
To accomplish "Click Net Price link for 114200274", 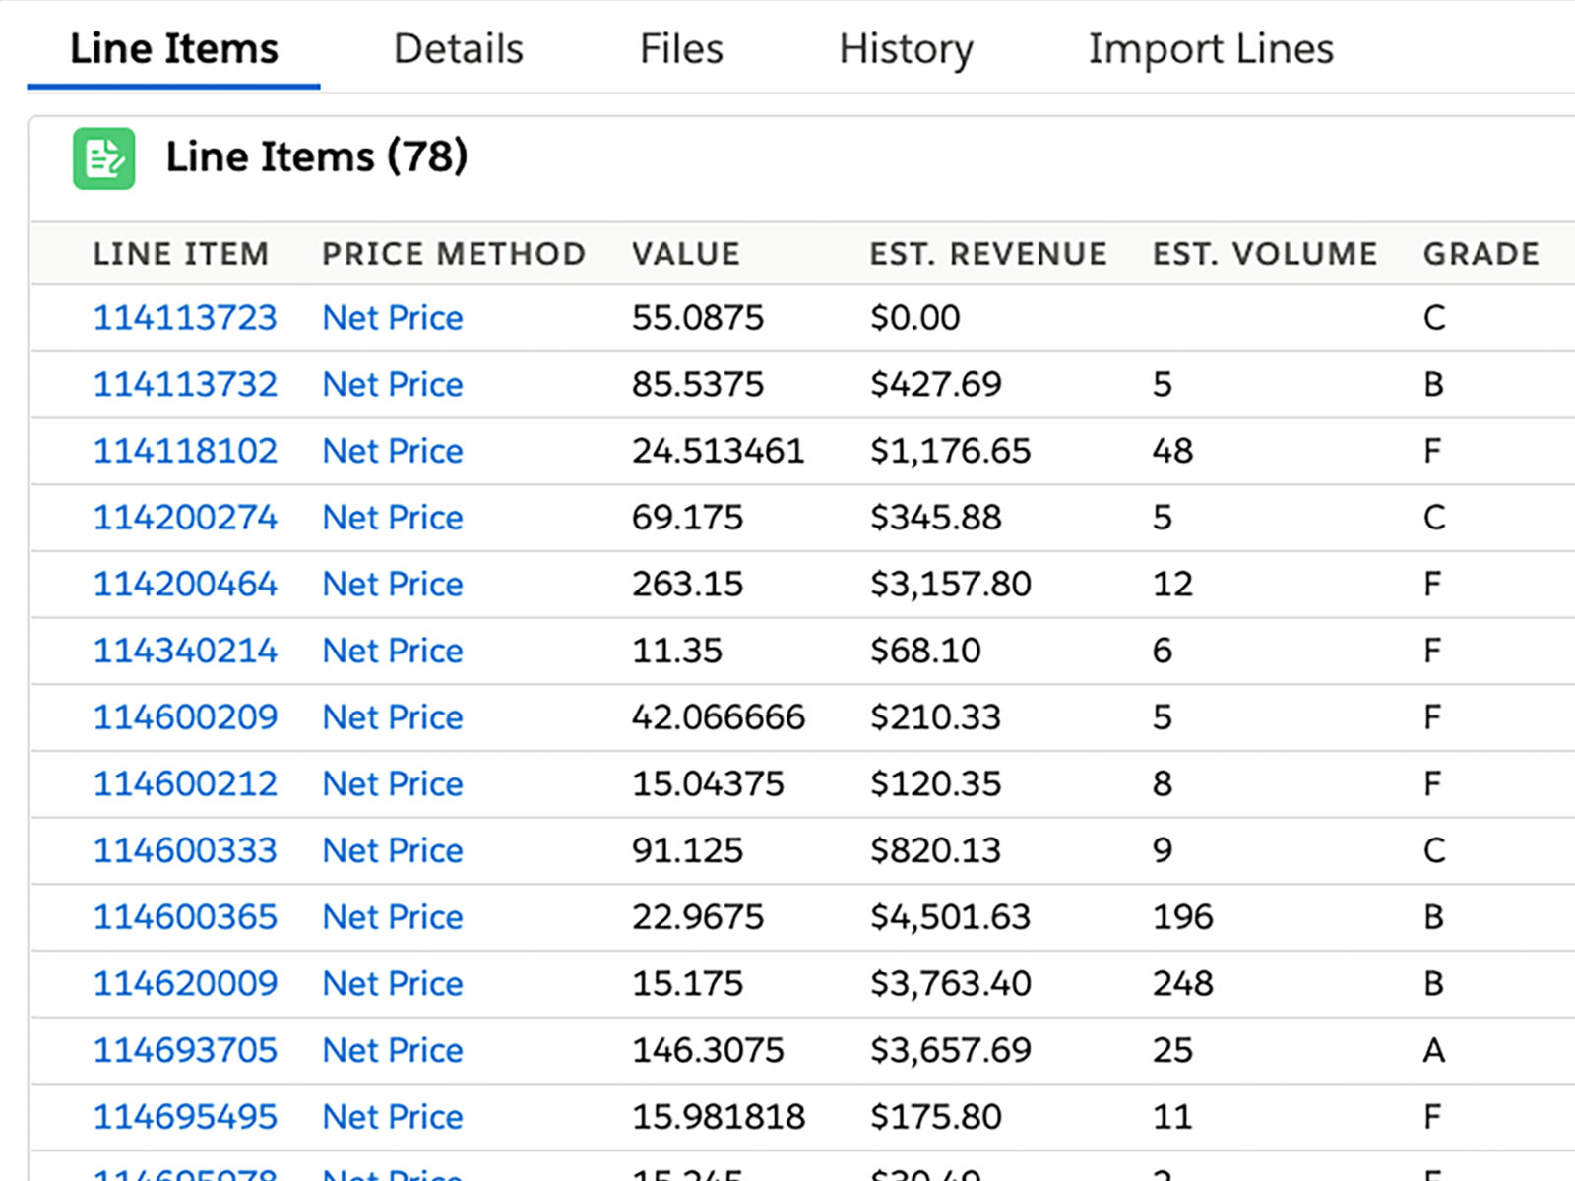I will [x=393, y=518].
